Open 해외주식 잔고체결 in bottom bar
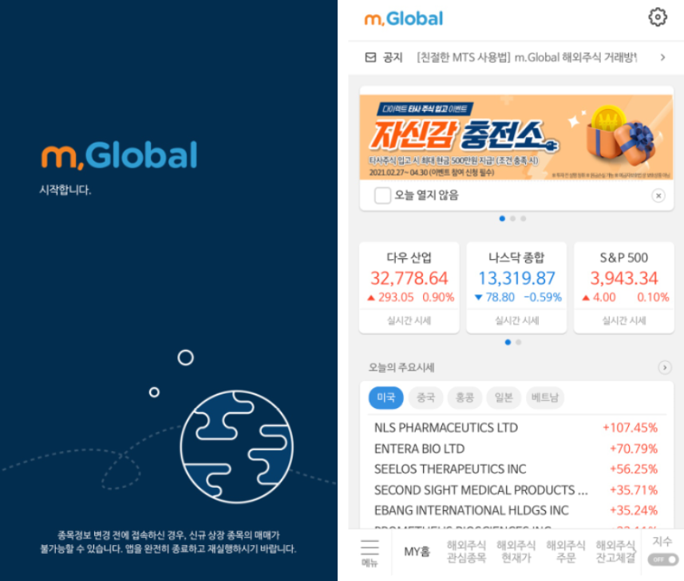The width and height of the screenshot is (684, 581). (615, 552)
